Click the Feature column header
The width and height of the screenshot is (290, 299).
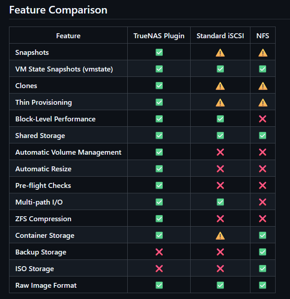point(68,36)
